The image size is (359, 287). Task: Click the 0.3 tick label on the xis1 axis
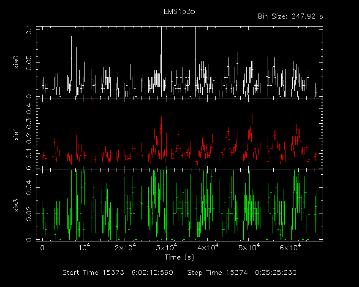pos(29,124)
